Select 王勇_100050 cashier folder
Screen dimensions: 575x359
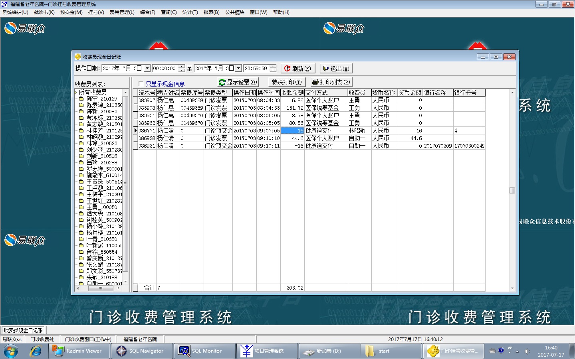[x=101, y=207]
